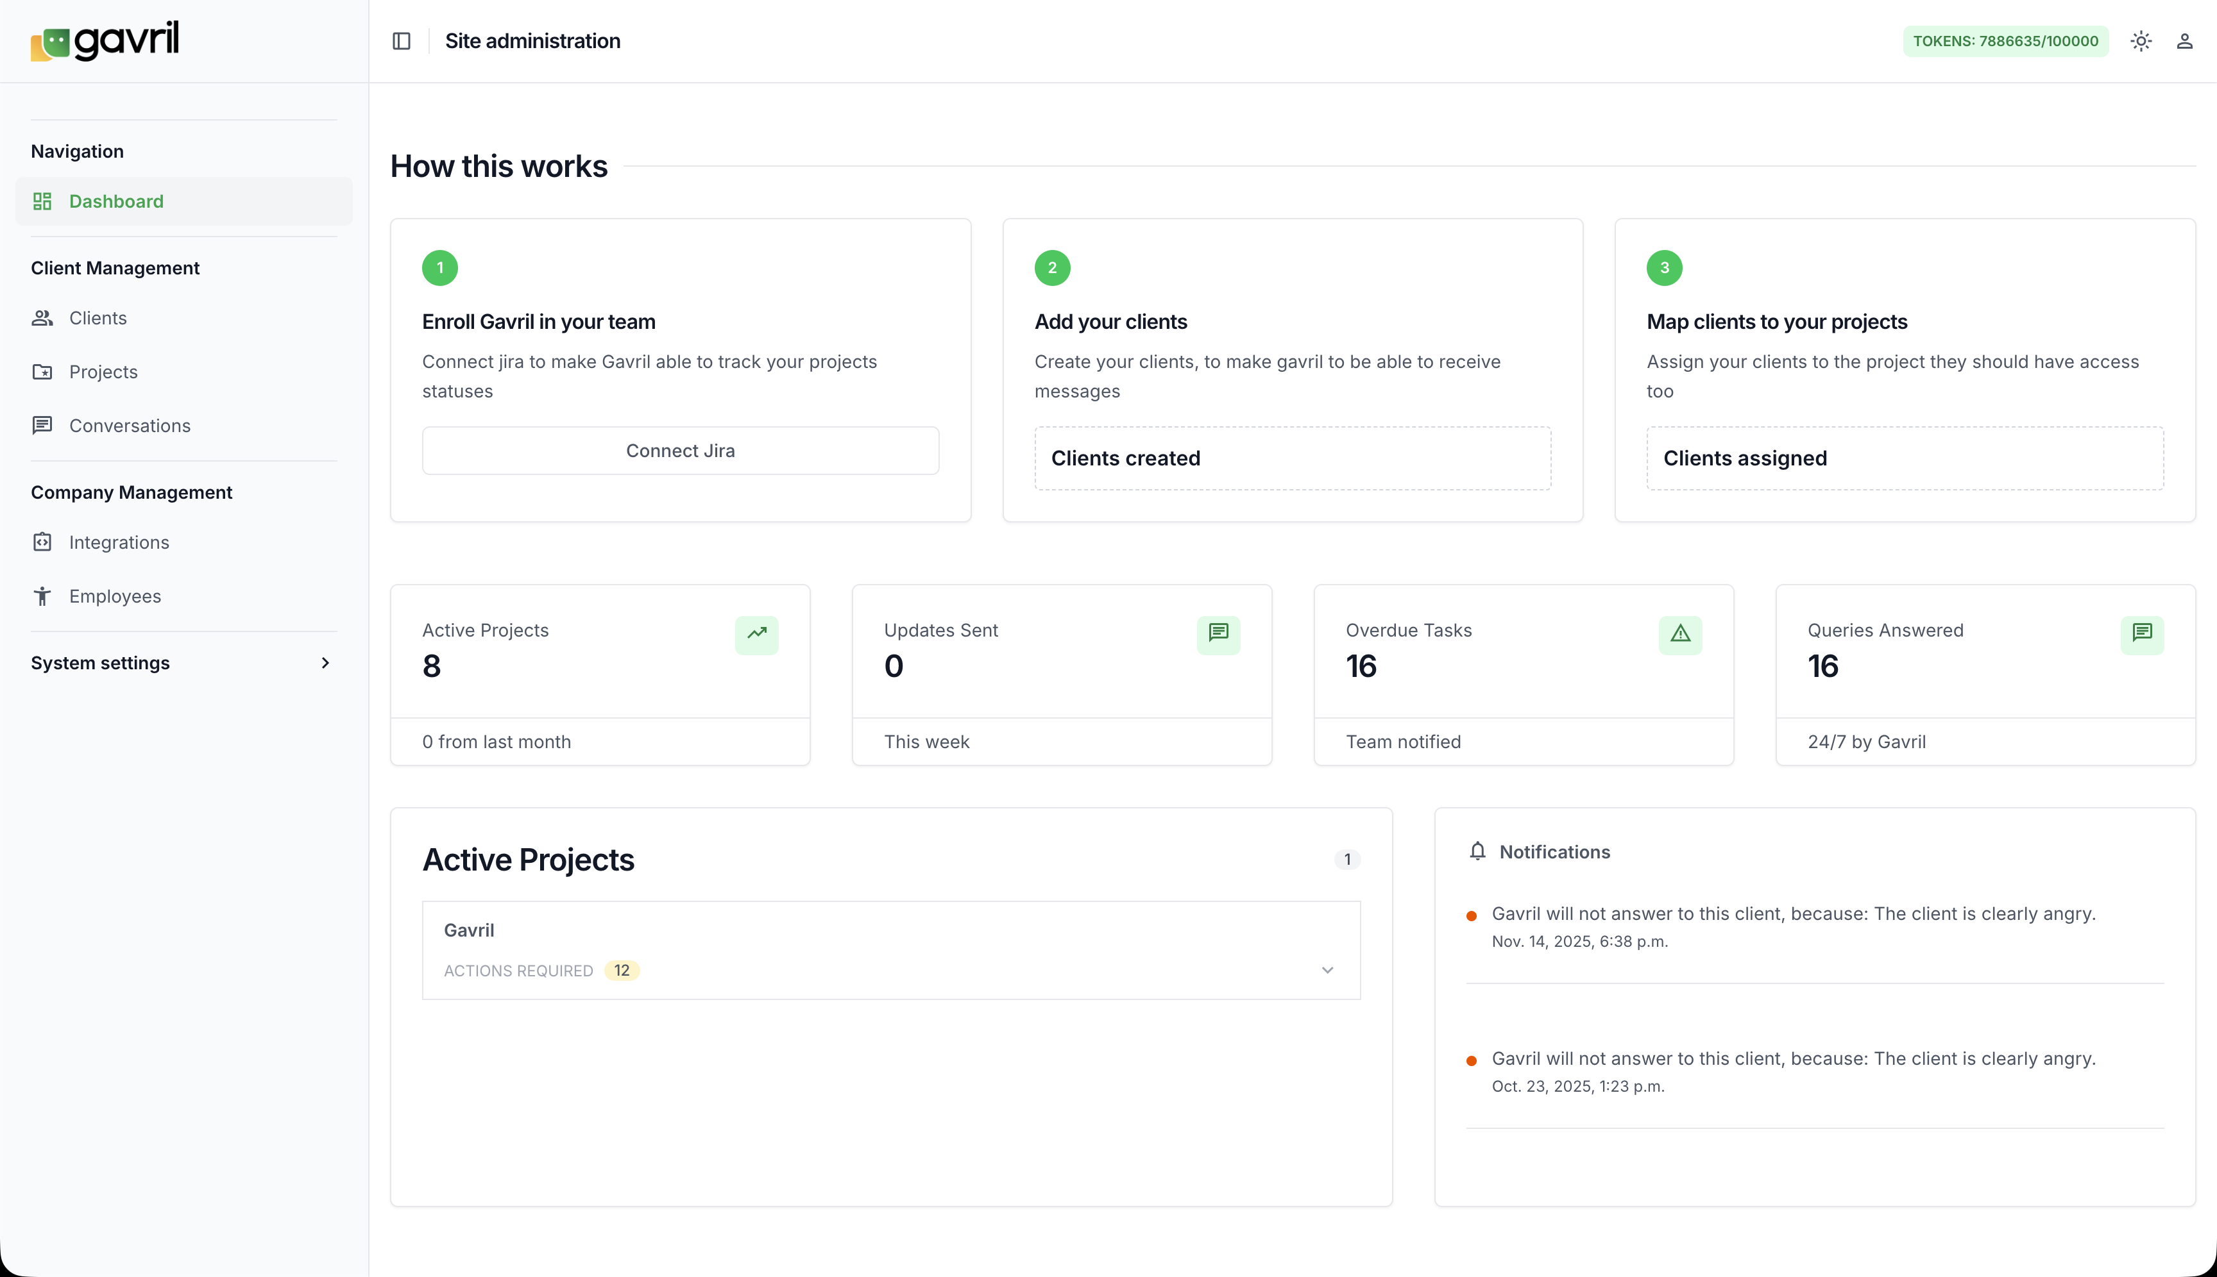
Task: Click the Gavril logo
Action: pos(105,41)
